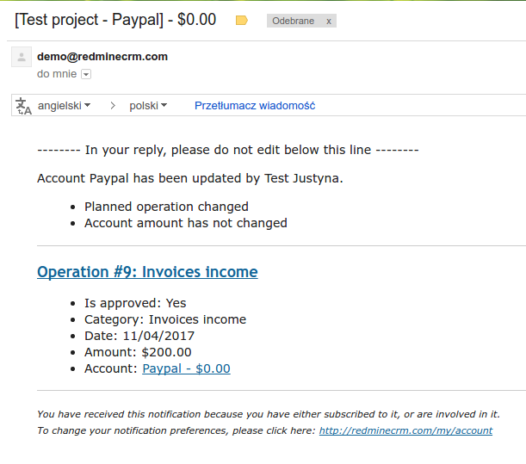Click the 'Is approved: Yes' line
Image resolution: width=526 pixels, height=464 pixels.
(x=135, y=303)
